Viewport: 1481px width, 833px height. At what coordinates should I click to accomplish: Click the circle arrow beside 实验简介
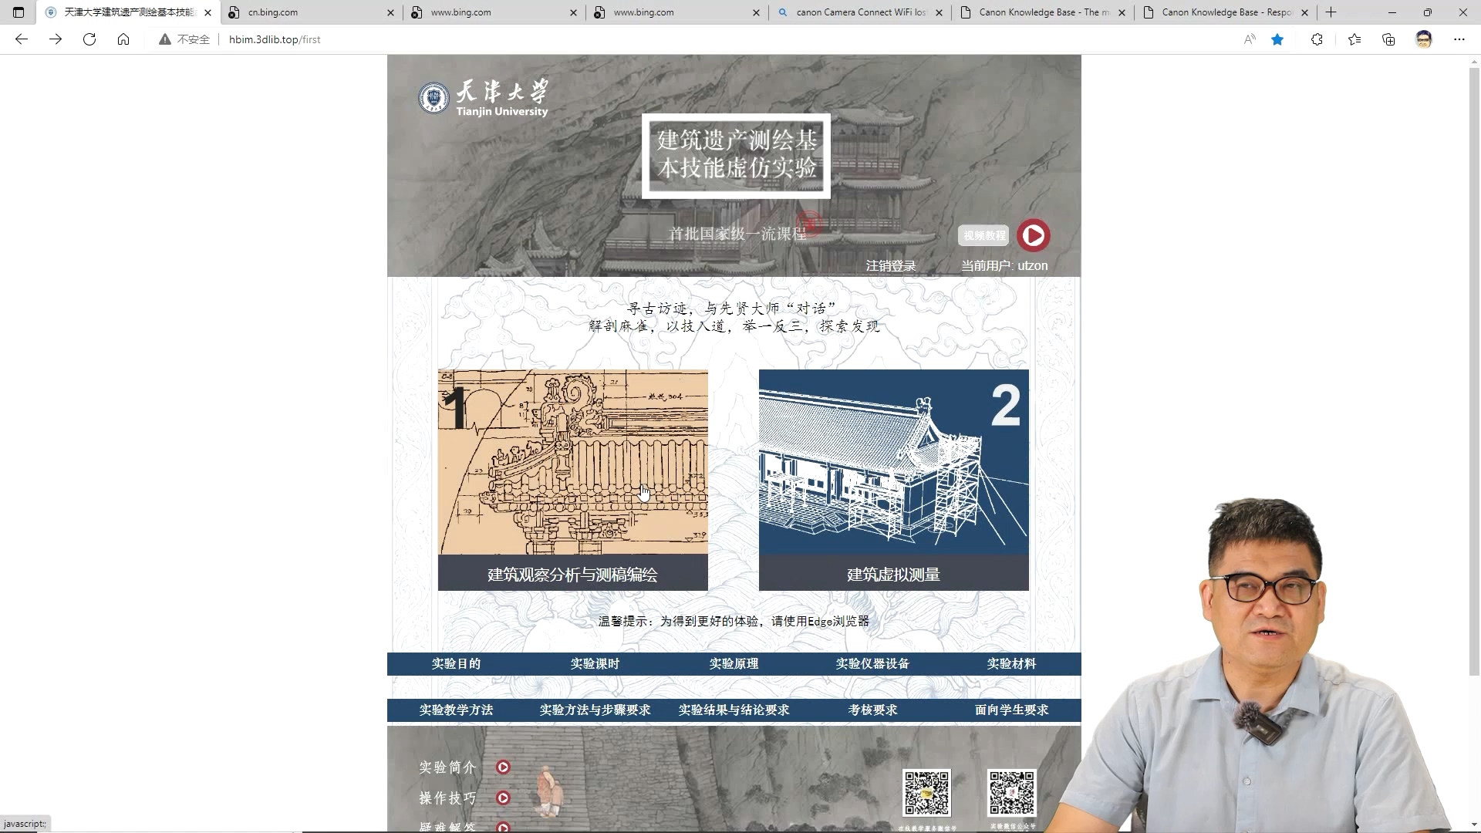pos(503,767)
